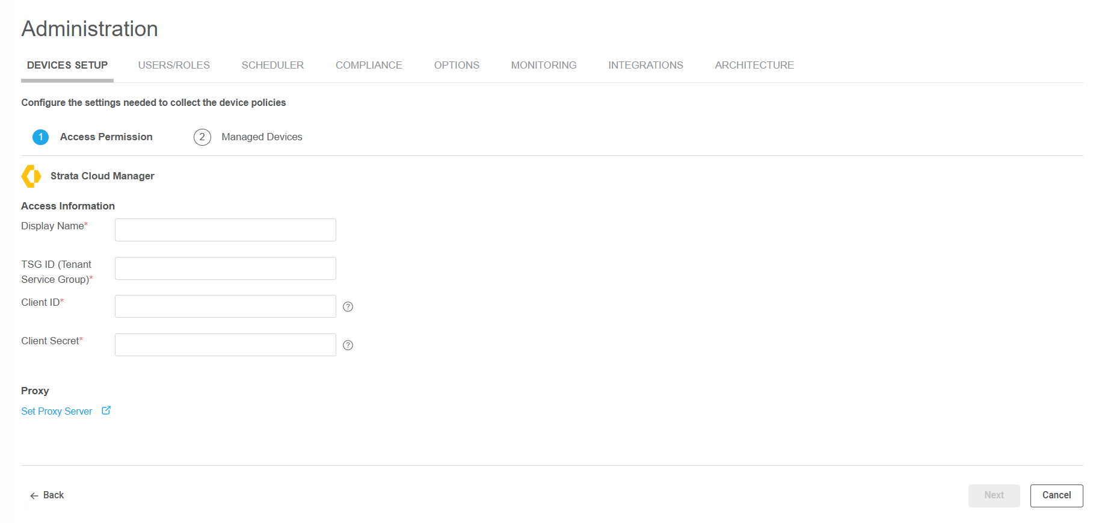Open the Set Proxy Server link

point(57,411)
